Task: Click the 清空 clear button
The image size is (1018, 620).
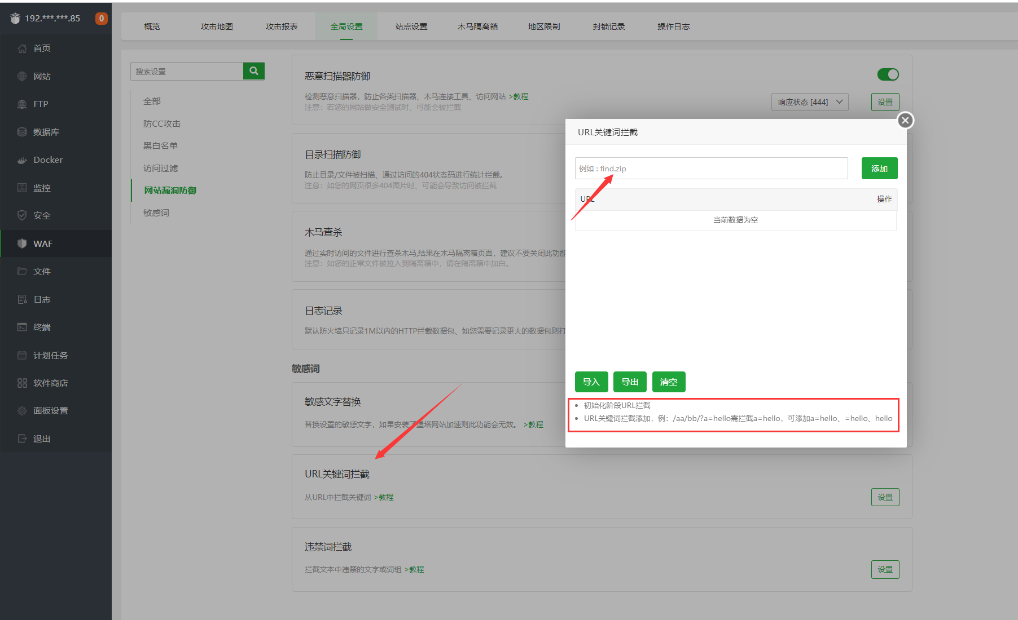Action: 669,382
